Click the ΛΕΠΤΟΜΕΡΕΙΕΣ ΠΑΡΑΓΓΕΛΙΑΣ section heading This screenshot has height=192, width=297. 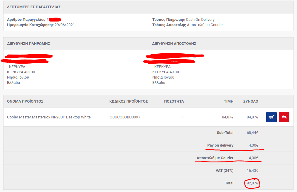coord(34,7)
